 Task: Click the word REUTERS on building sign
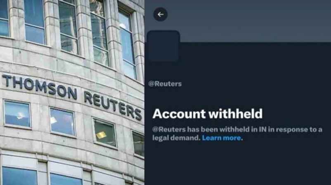tap(113, 105)
